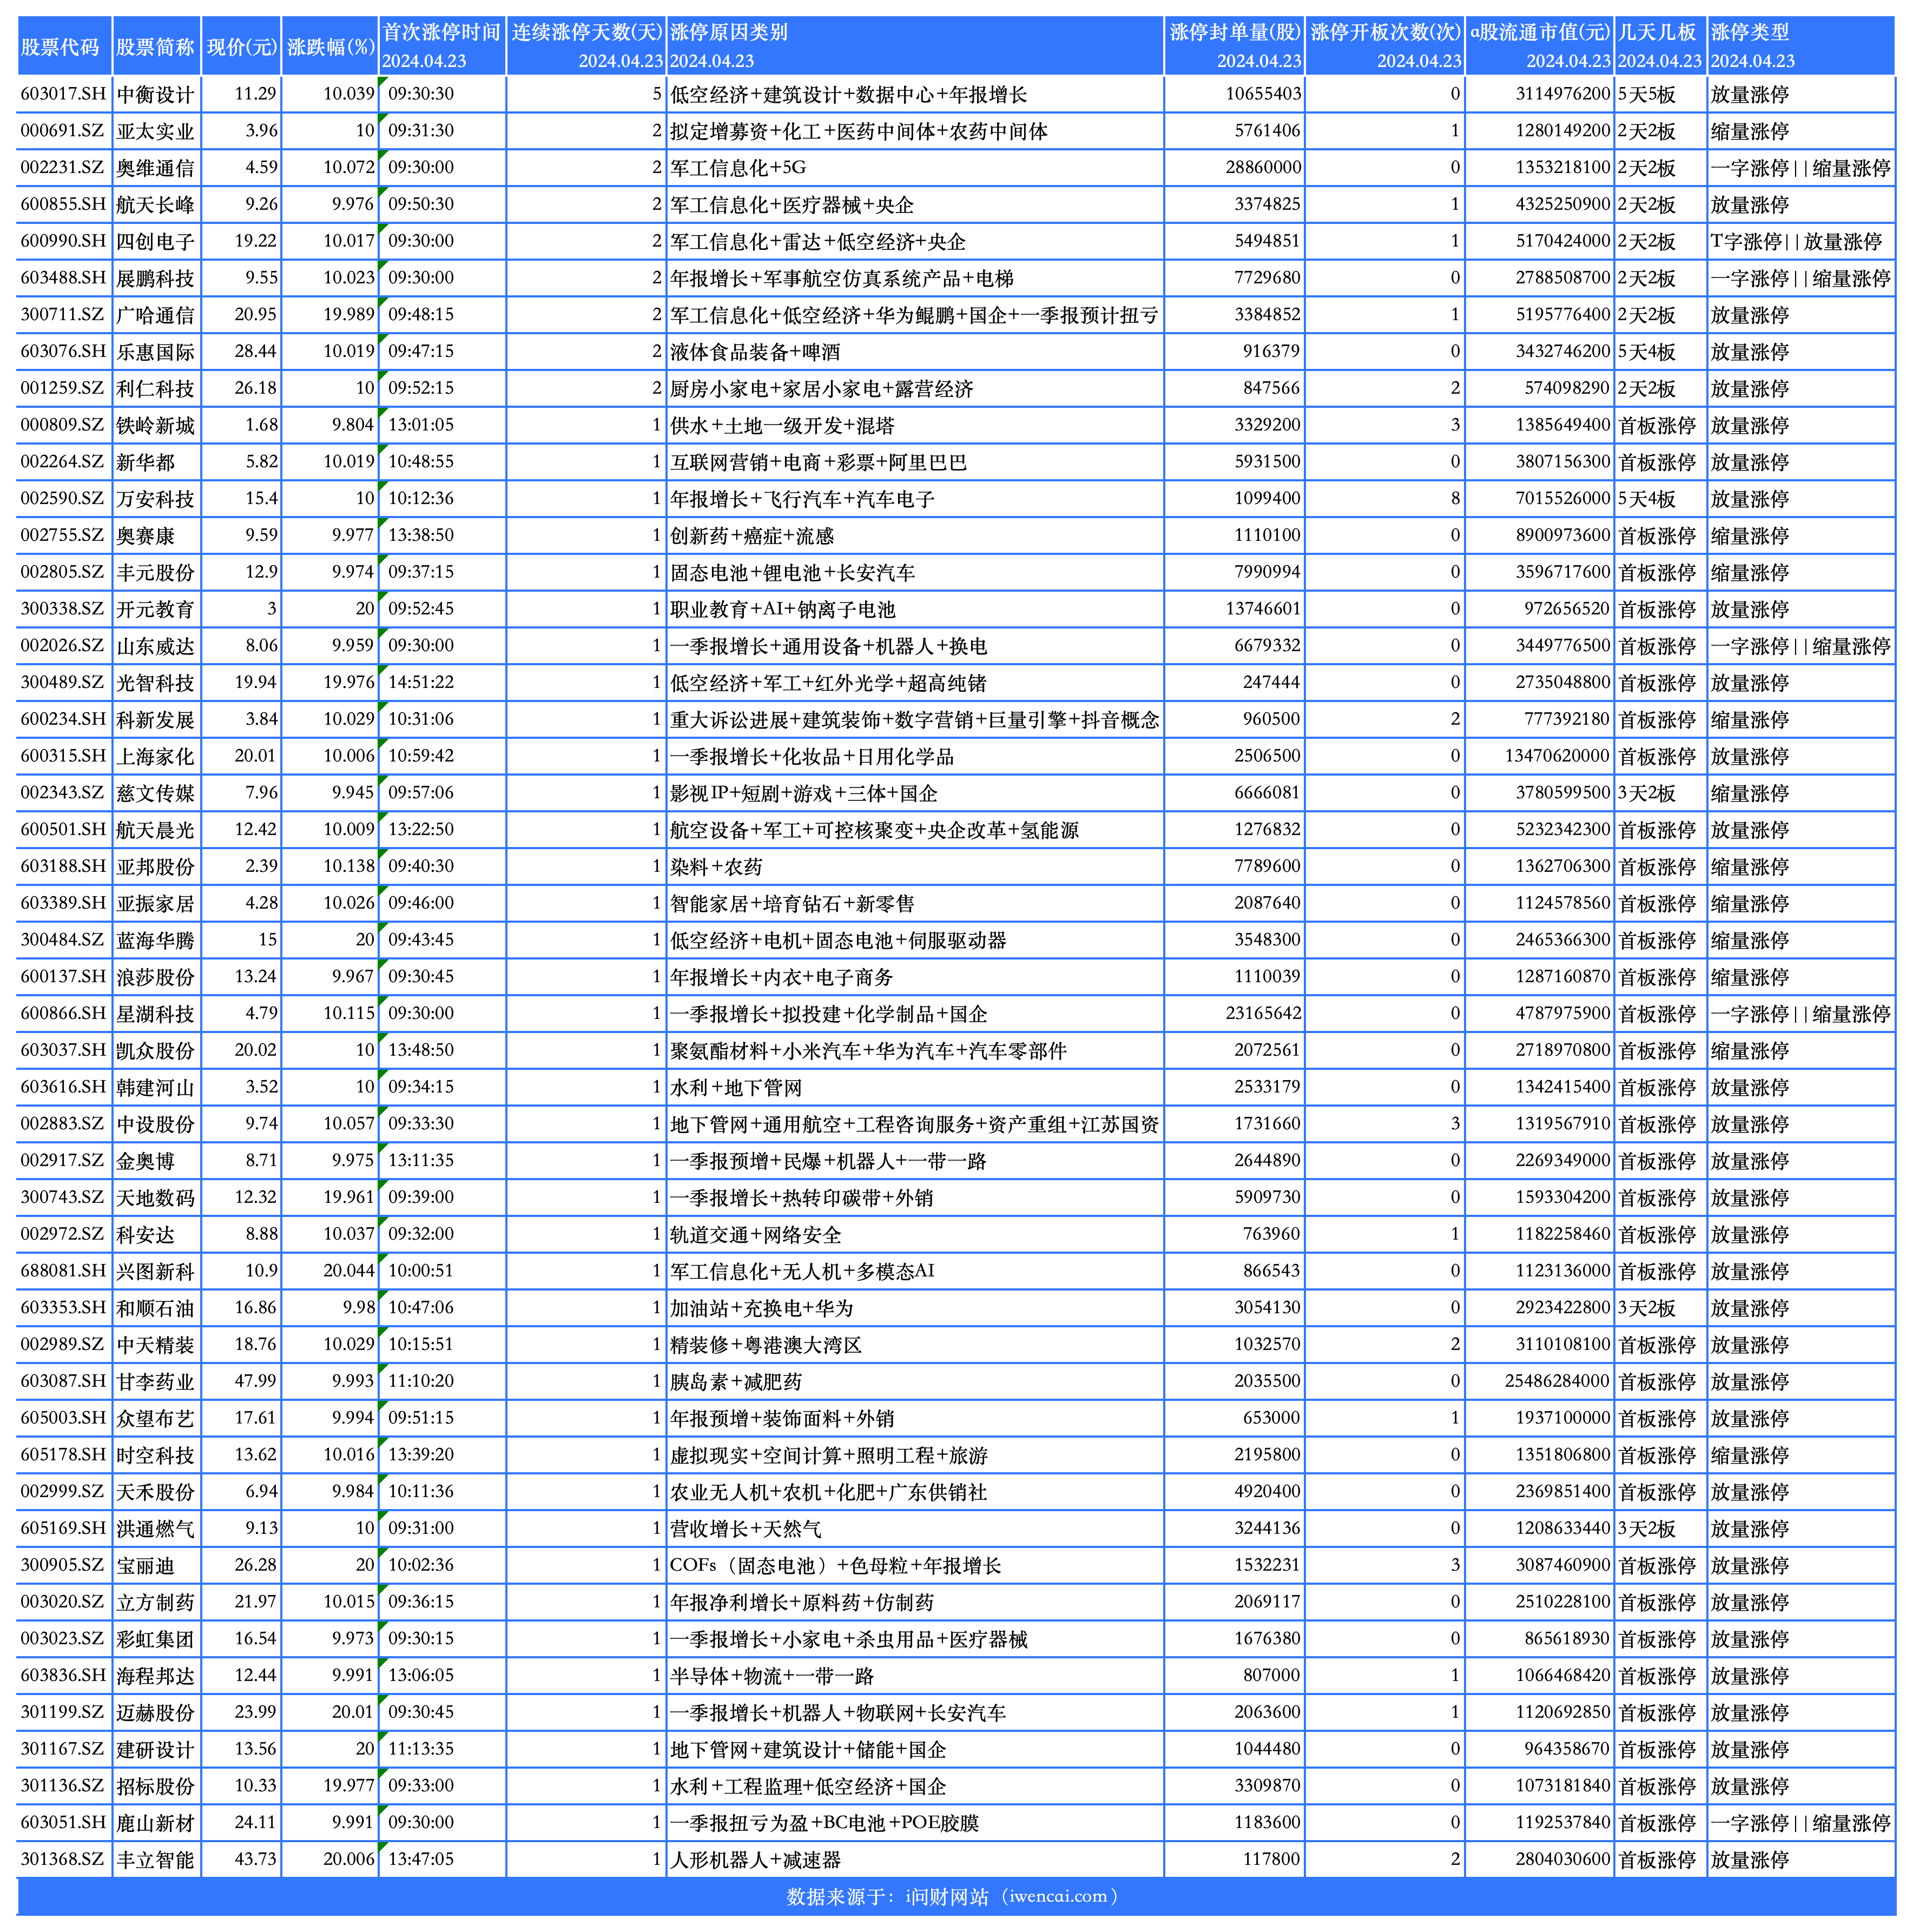Select reason '液体食品装备+啤酒'
The width and height of the screenshot is (1913, 1932).
coord(755,352)
